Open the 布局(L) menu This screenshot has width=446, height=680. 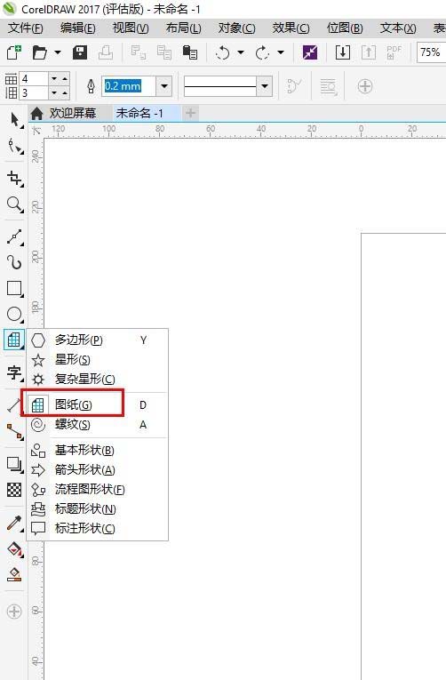point(184,28)
